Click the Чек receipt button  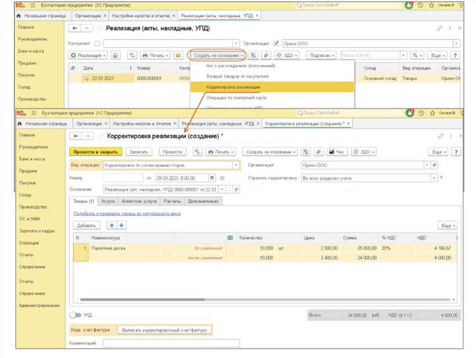[336, 152]
